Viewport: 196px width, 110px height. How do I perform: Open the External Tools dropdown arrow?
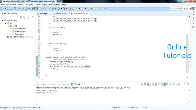tap(67, 9)
